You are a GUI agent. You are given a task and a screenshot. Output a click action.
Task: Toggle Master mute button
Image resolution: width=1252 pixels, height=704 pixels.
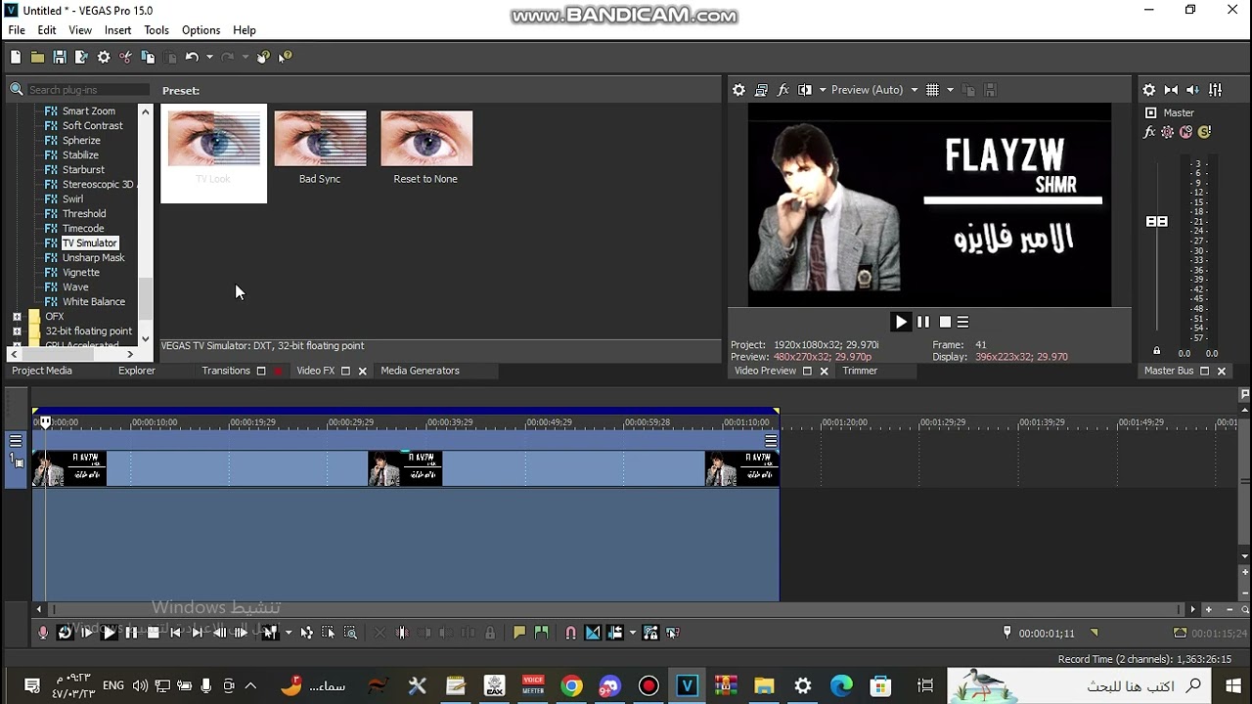point(1186,132)
